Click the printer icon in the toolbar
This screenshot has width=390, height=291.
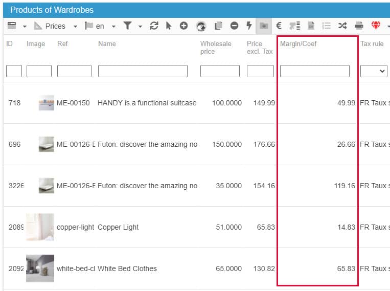pos(359,26)
